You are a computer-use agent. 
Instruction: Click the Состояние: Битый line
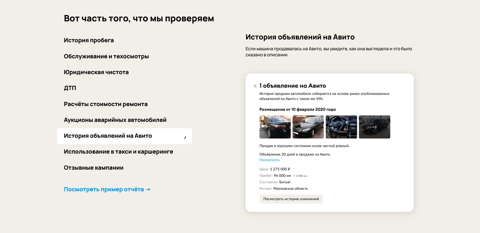pos(275,182)
